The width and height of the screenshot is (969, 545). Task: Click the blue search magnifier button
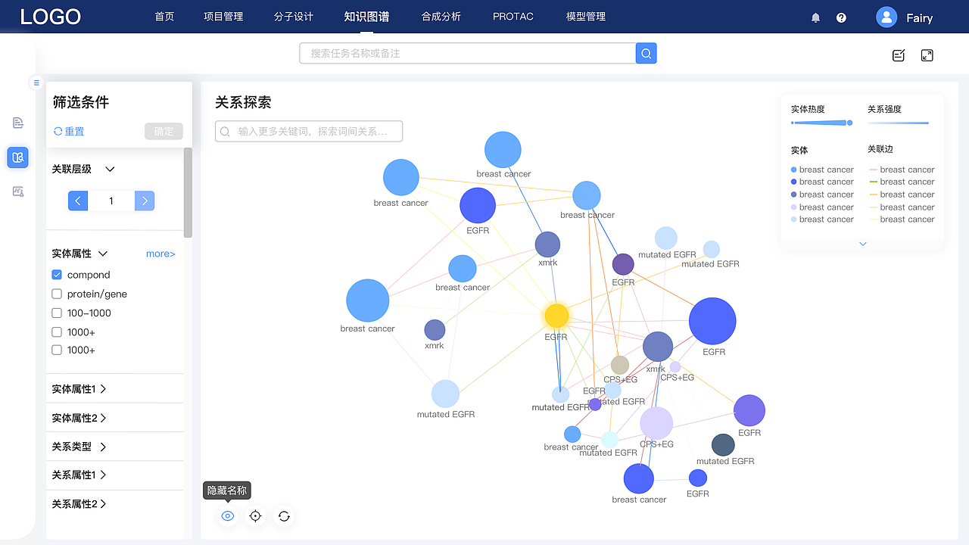click(646, 53)
